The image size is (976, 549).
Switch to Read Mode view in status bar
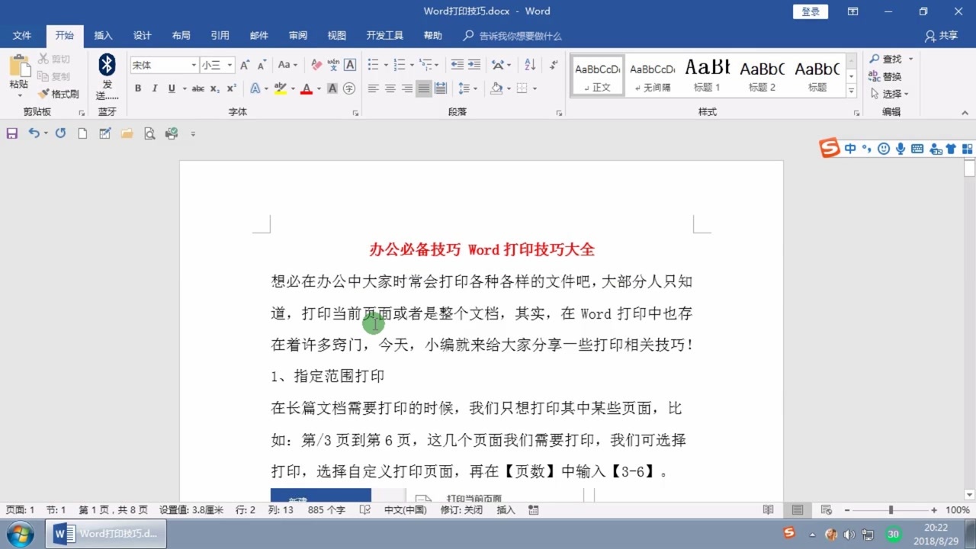[x=768, y=510]
